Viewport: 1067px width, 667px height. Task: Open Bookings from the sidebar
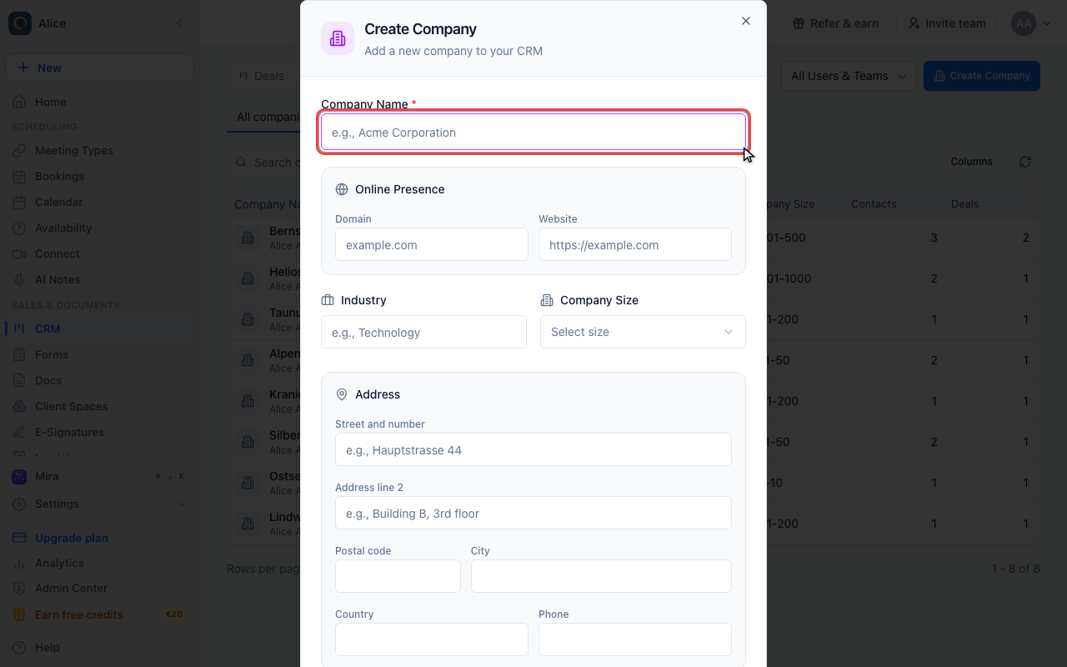click(x=59, y=176)
